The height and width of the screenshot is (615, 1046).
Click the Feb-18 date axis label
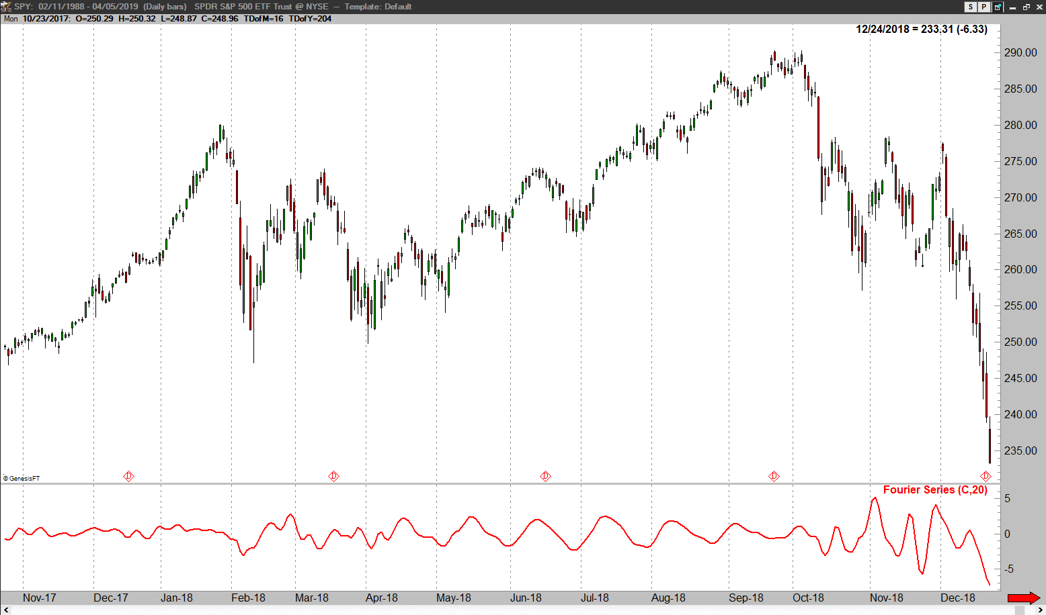[248, 598]
